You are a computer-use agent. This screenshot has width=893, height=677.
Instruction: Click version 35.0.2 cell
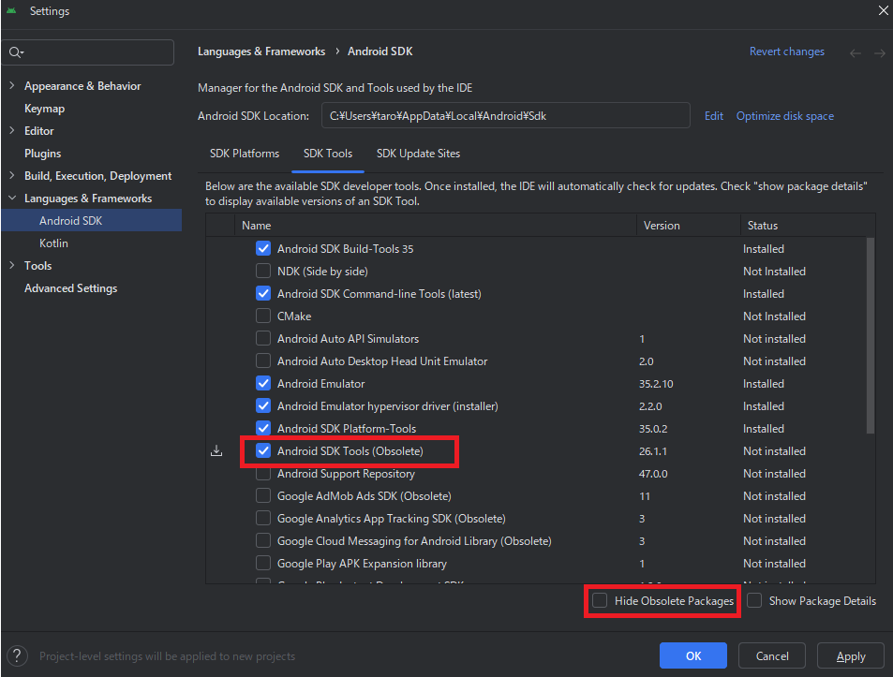tap(653, 429)
